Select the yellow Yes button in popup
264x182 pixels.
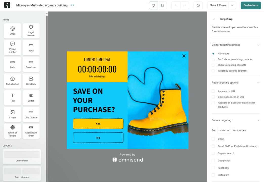(x=98, y=124)
